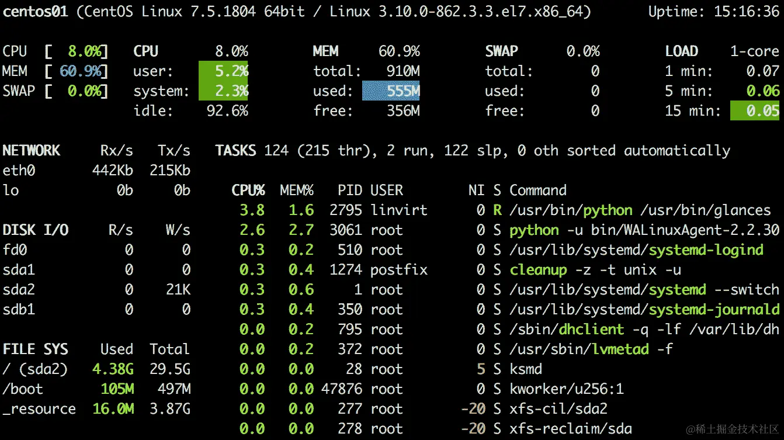Click the CPU 8.0% summary bar

click(55, 51)
